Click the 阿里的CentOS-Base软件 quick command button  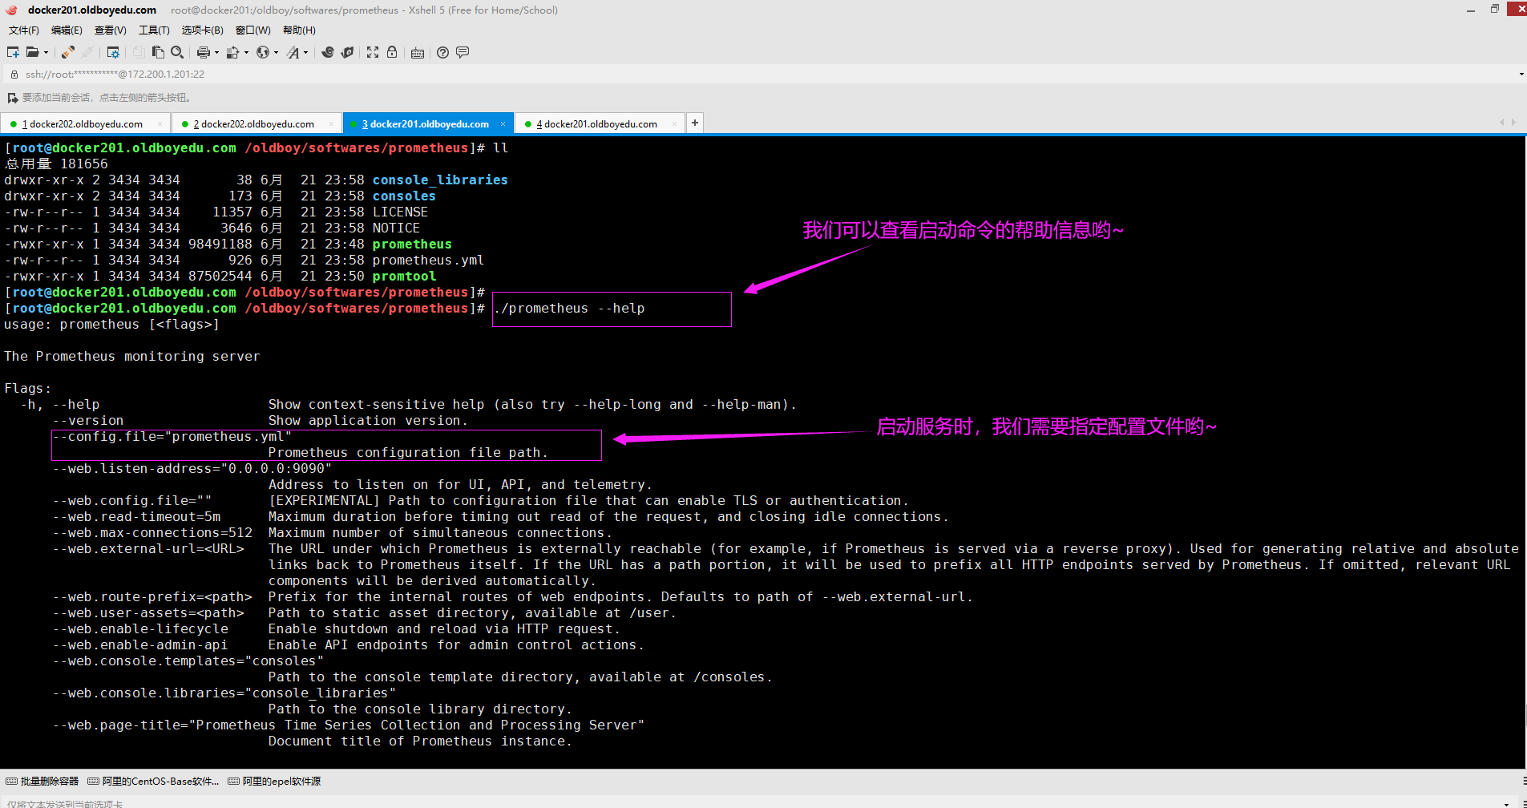tap(153, 782)
